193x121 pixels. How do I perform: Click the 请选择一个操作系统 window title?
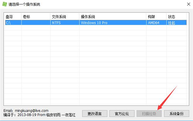point(24,4)
